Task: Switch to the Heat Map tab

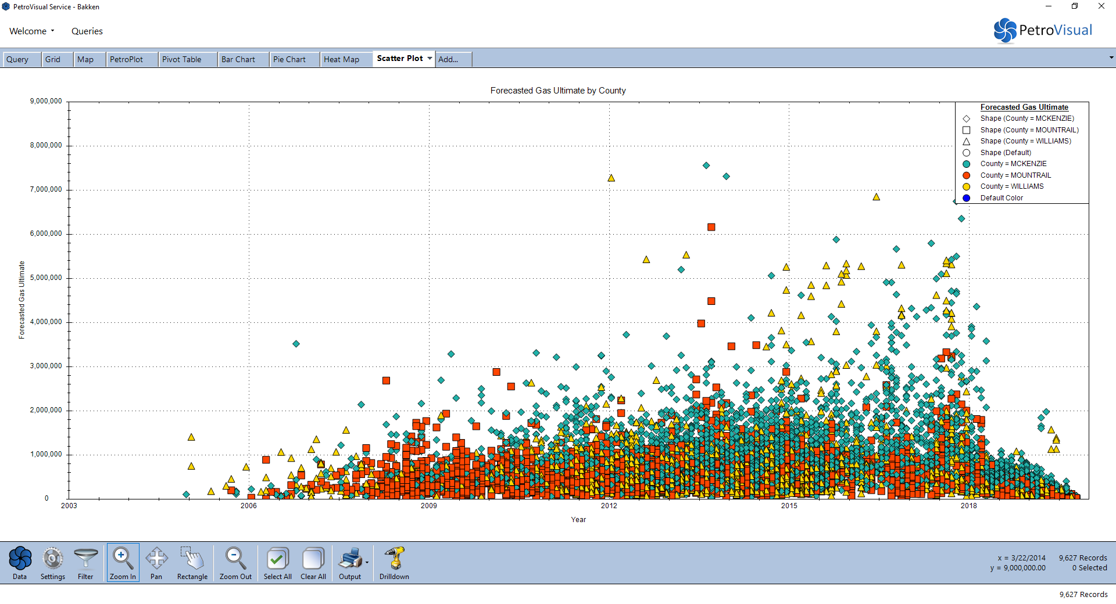Action: click(x=341, y=59)
